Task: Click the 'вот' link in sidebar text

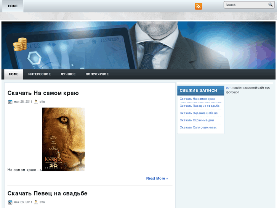Action: (228, 88)
